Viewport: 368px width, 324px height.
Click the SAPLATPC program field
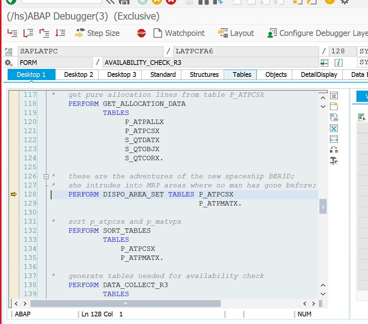pyautogui.click(x=91, y=51)
